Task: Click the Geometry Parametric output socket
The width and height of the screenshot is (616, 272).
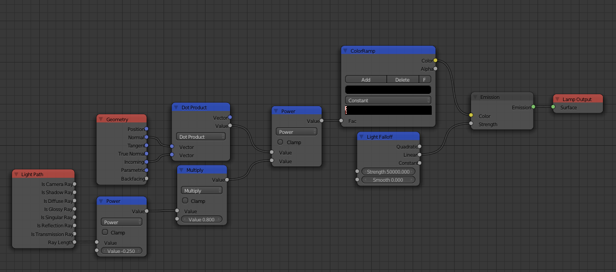Action: coord(147,170)
